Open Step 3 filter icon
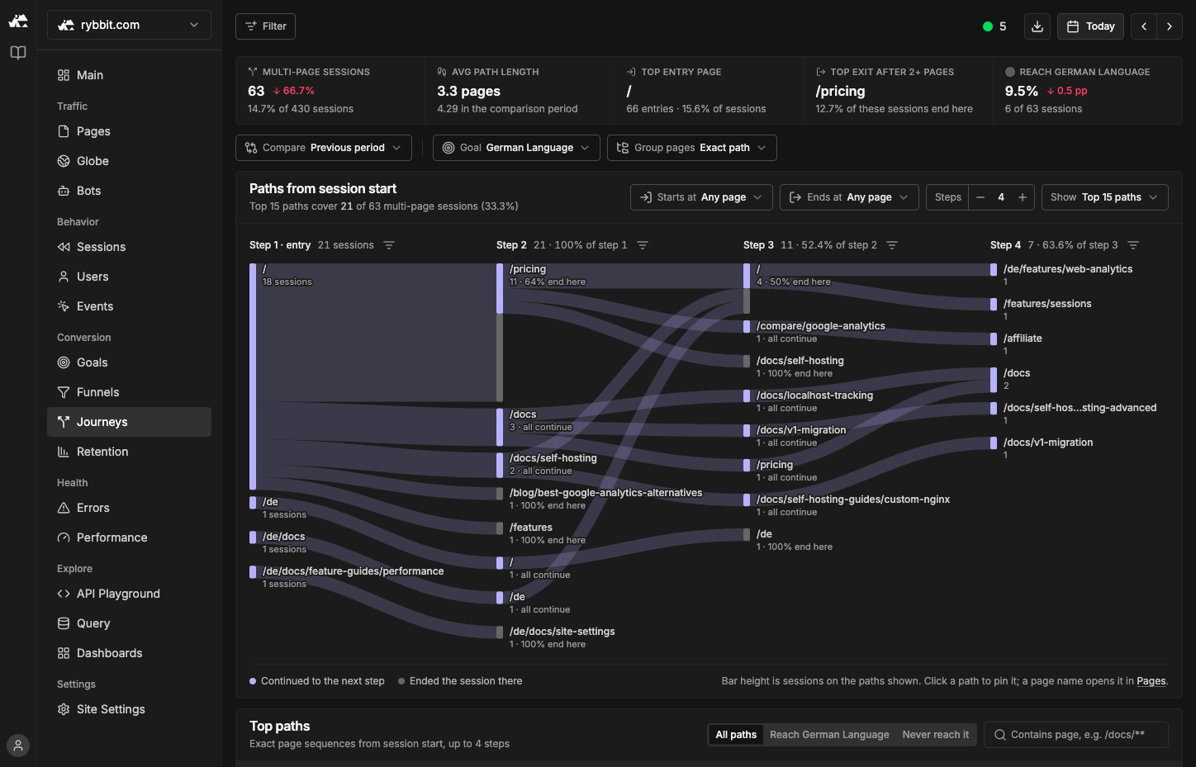Image resolution: width=1196 pixels, height=767 pixels. (892, 245)
